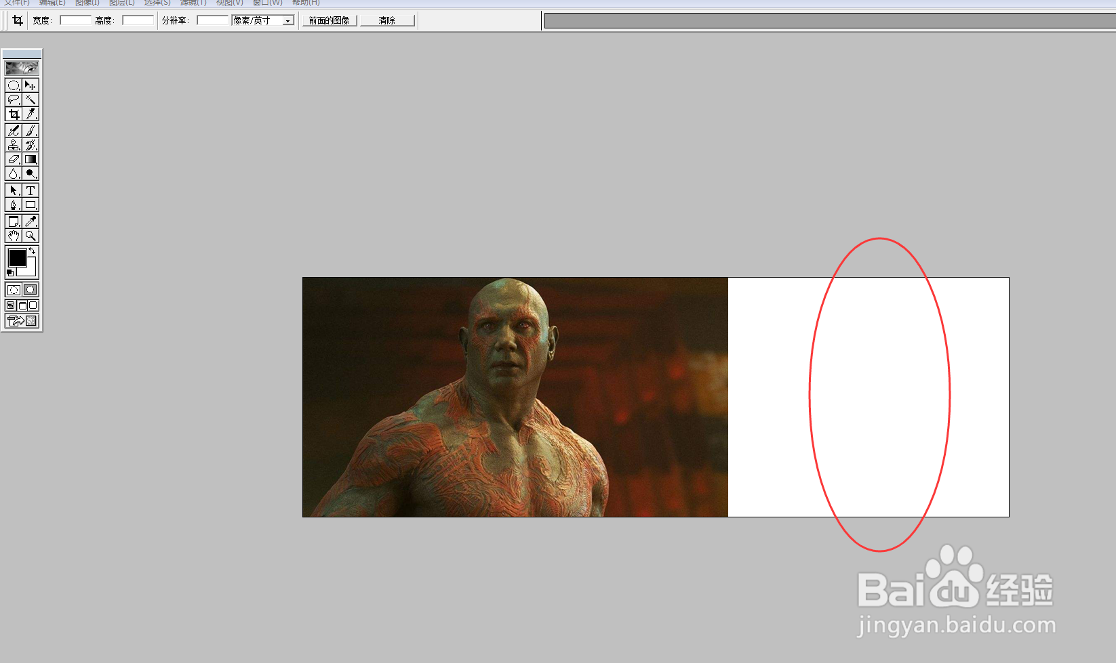Select the Dodge tool
This screenshot has width=1116, height=663.
click(31, 173)
